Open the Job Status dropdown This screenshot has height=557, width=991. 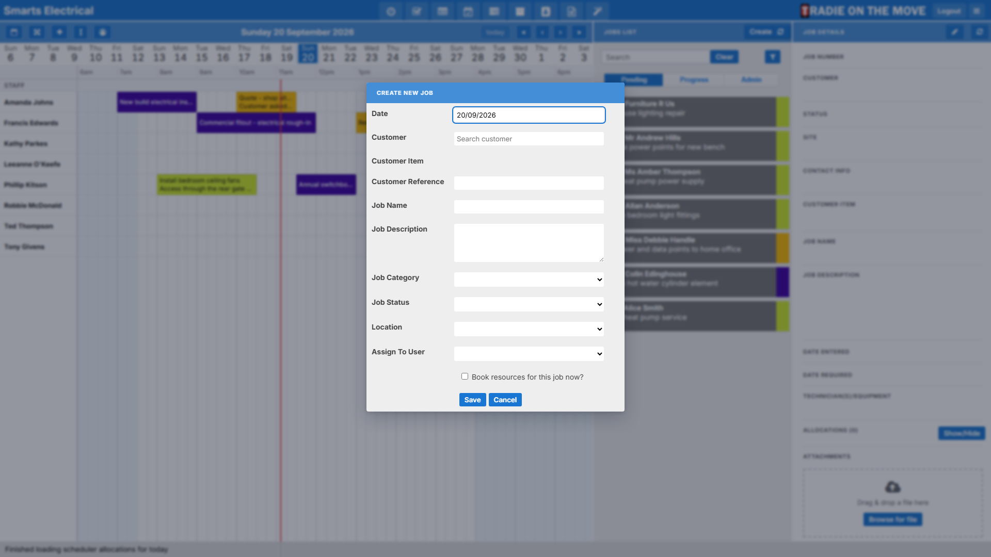(x=529, y=304)
